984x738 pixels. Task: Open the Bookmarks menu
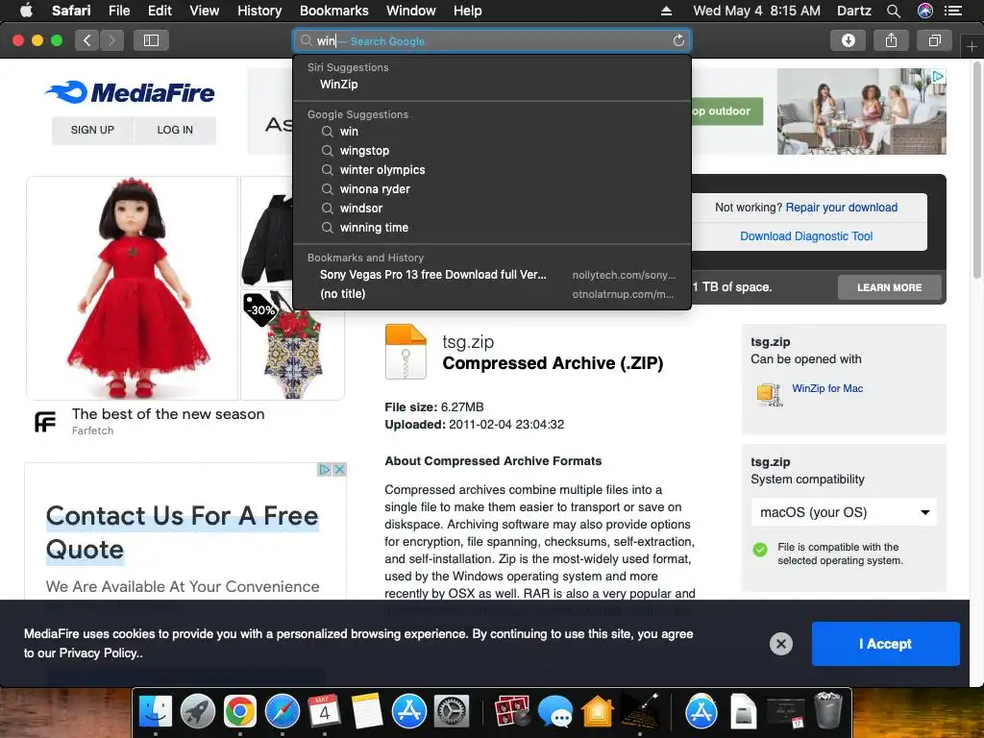click(x=333, y=11)
